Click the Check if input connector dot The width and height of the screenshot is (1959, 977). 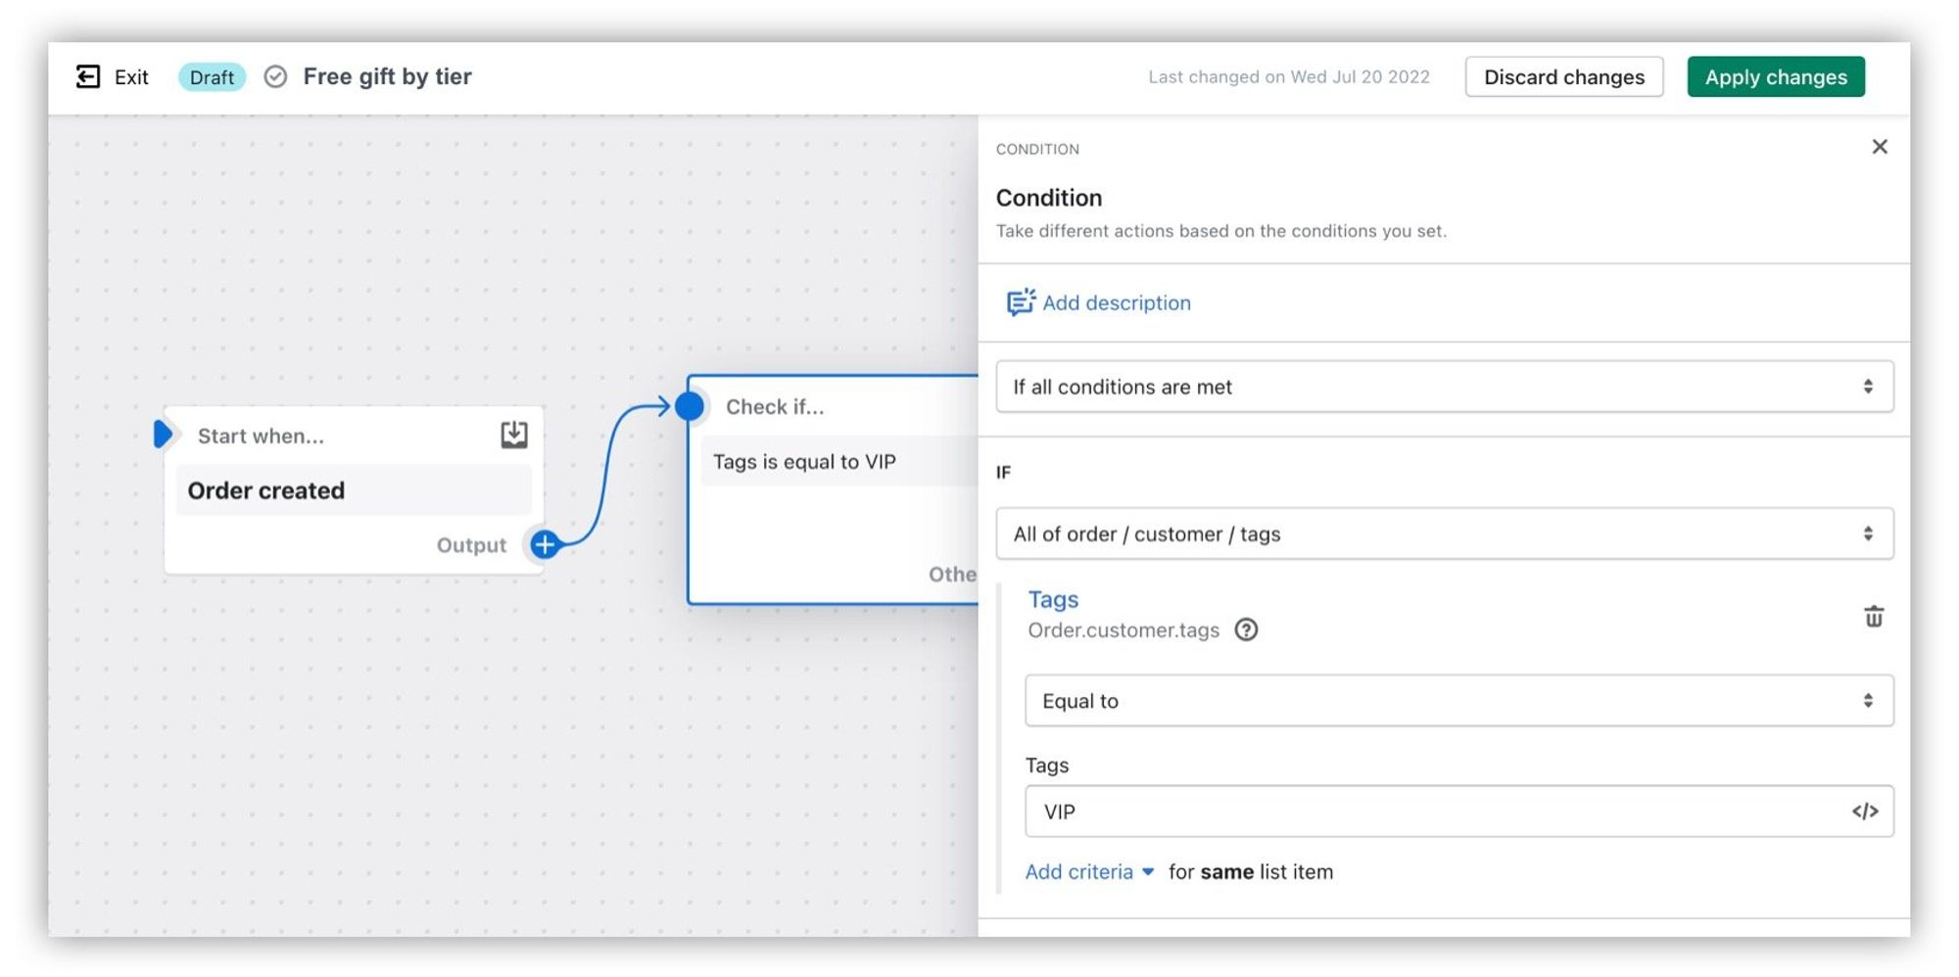pyautogui.click(x=690, y=406)
